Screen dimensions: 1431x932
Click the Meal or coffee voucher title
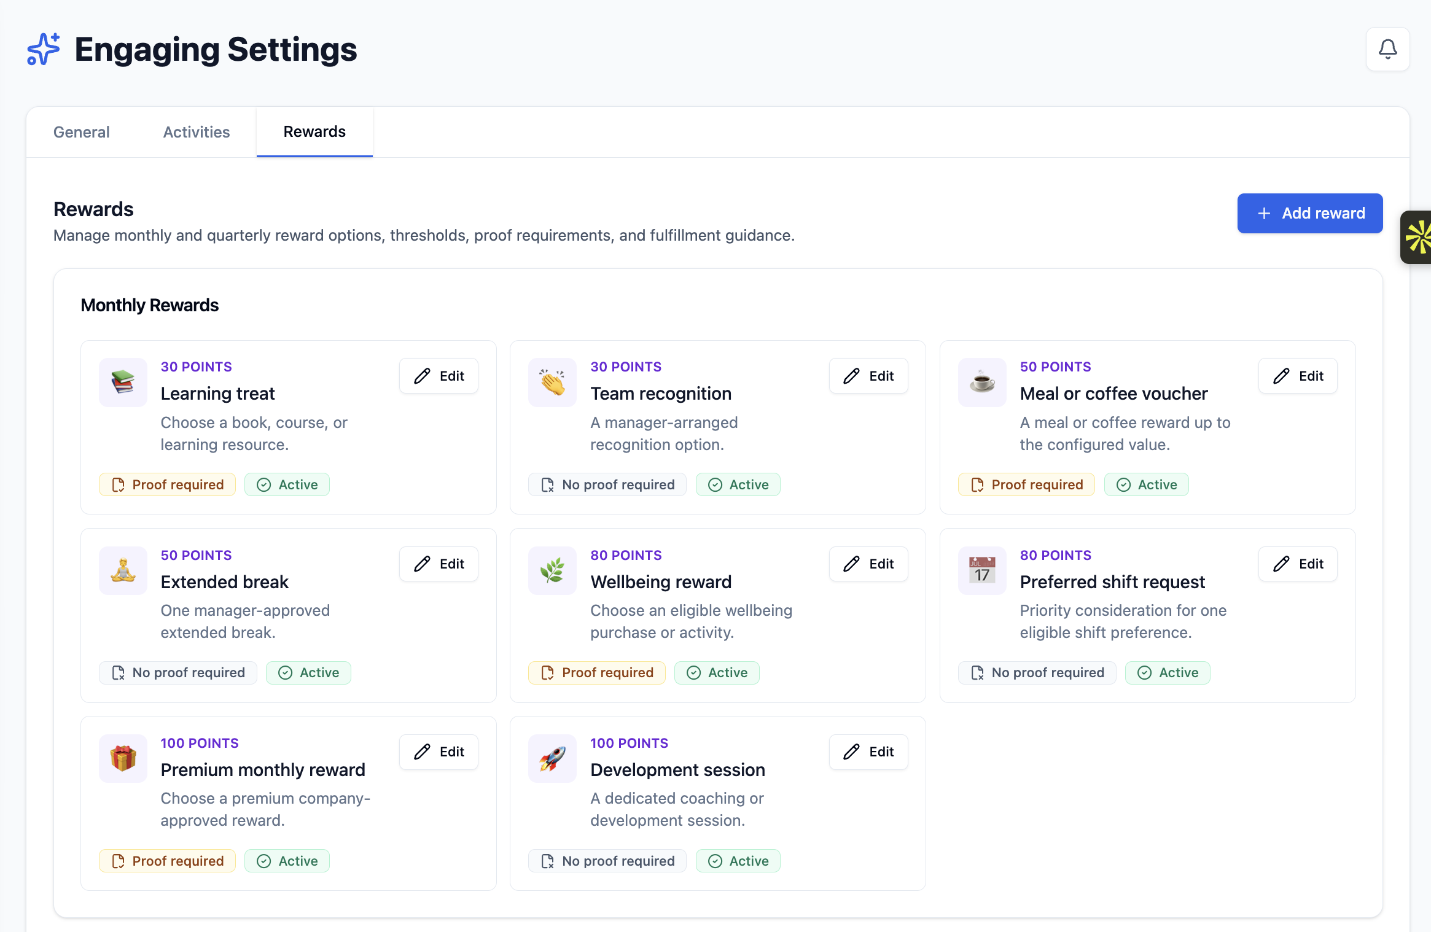coord(1113,394)
